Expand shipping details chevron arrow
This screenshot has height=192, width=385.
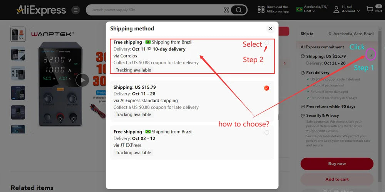pos(371,55)
